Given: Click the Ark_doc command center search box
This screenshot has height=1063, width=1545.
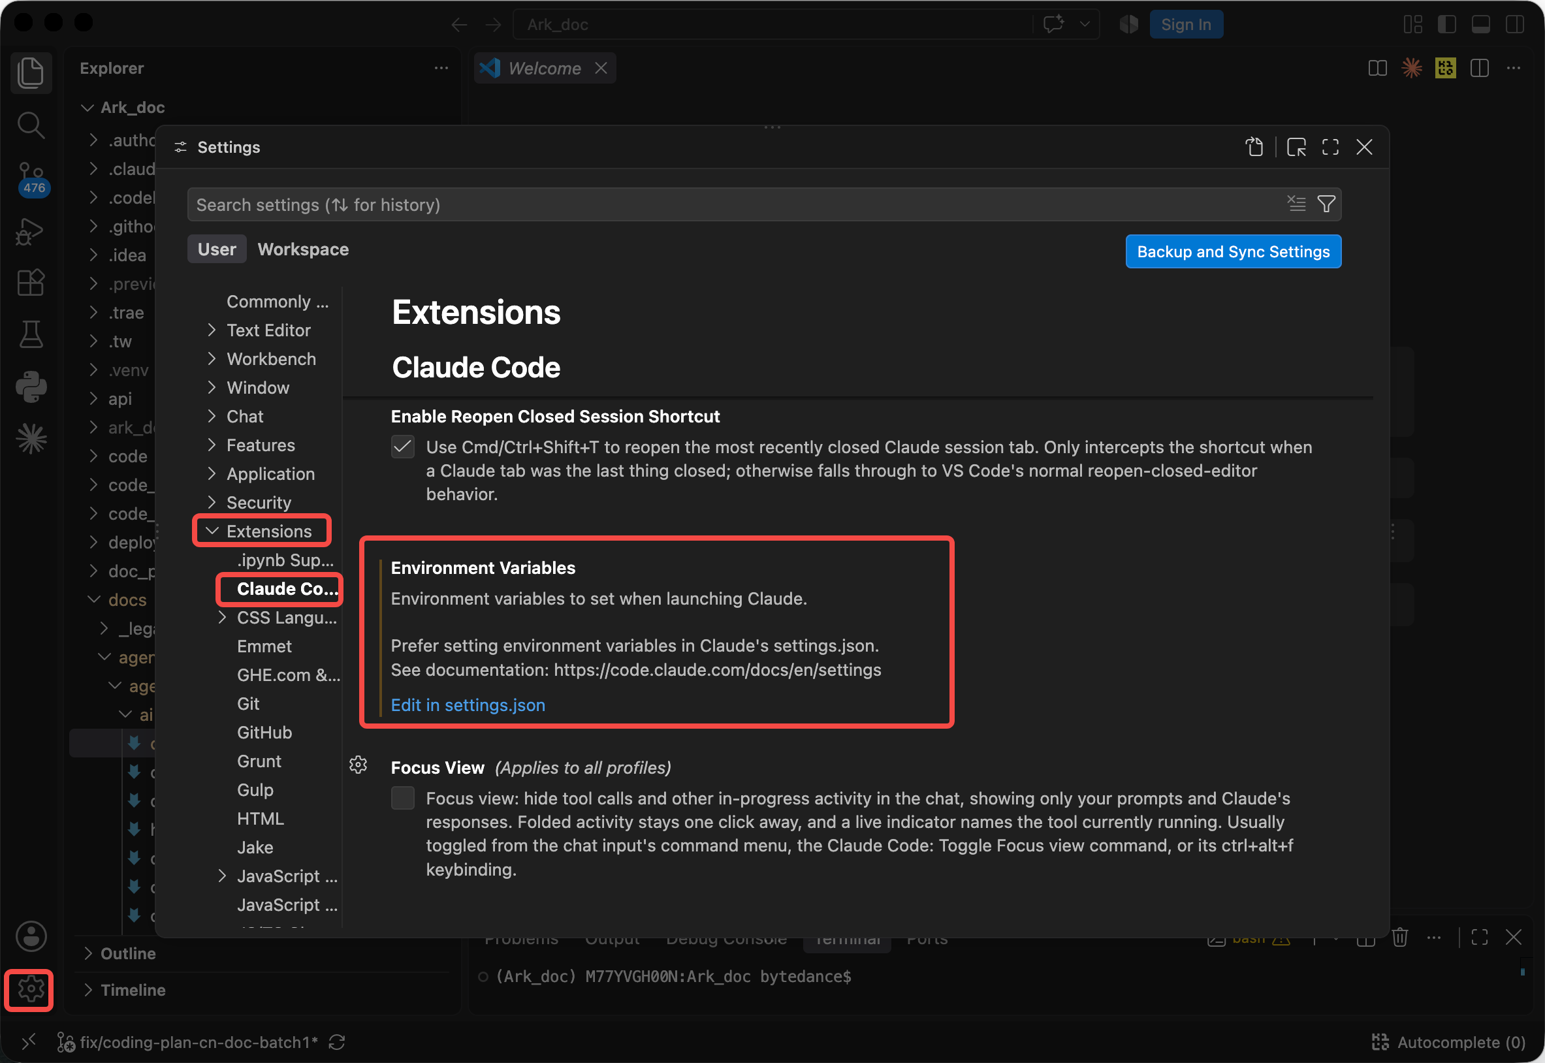Looking at the screenshot, I should (x=772, y=25).
